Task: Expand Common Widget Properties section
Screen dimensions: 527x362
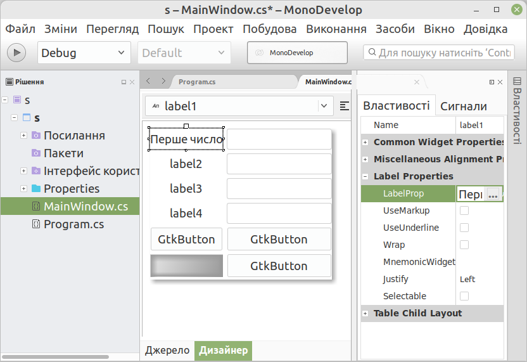Action: (365, 142)
